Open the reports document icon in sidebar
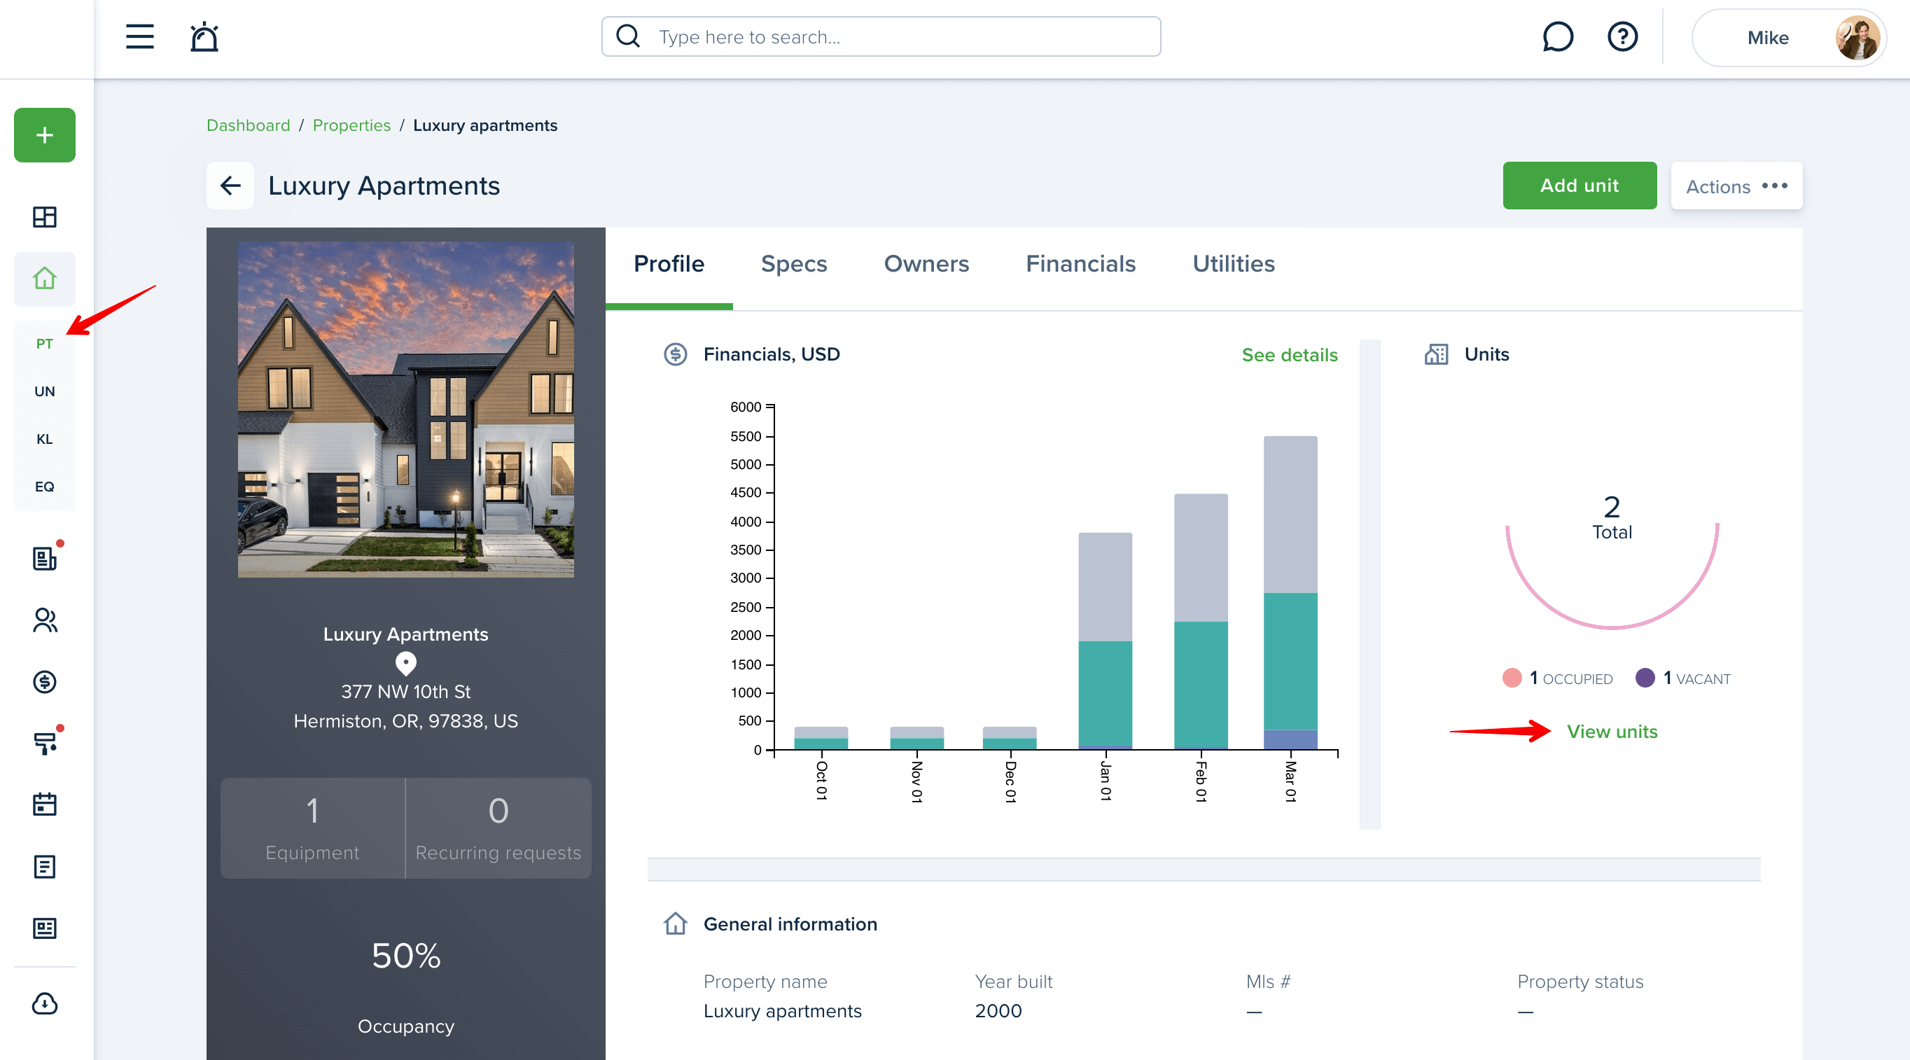Screen dimensions: 1910x1060 (45, 867)
